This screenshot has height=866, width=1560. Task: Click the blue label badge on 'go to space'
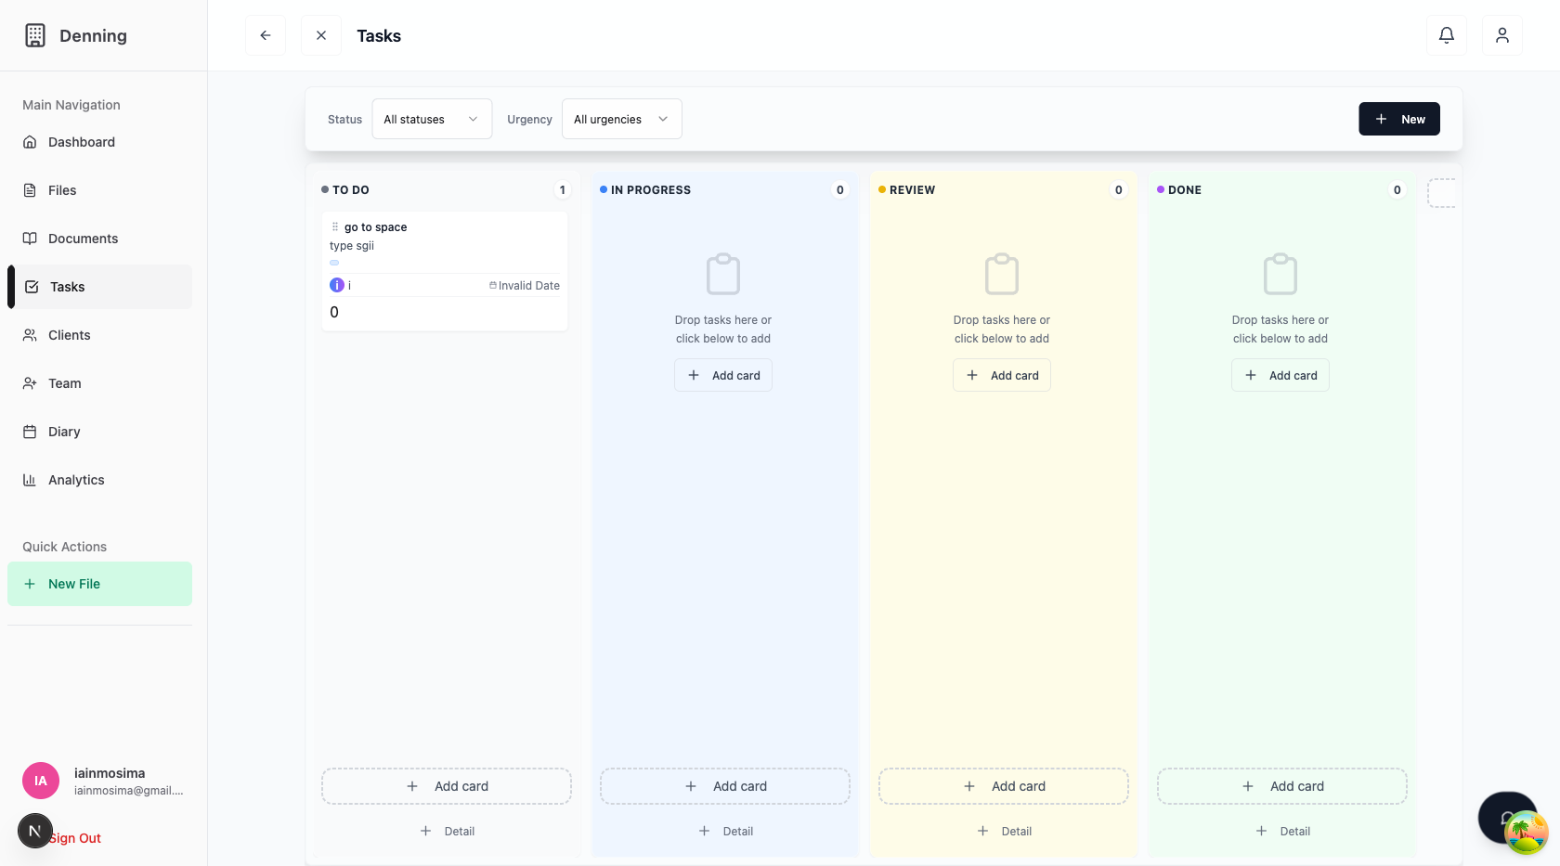(x=333, y=263)
